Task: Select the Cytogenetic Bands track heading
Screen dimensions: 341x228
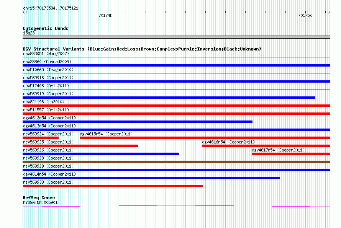Action: coord(46,28)
